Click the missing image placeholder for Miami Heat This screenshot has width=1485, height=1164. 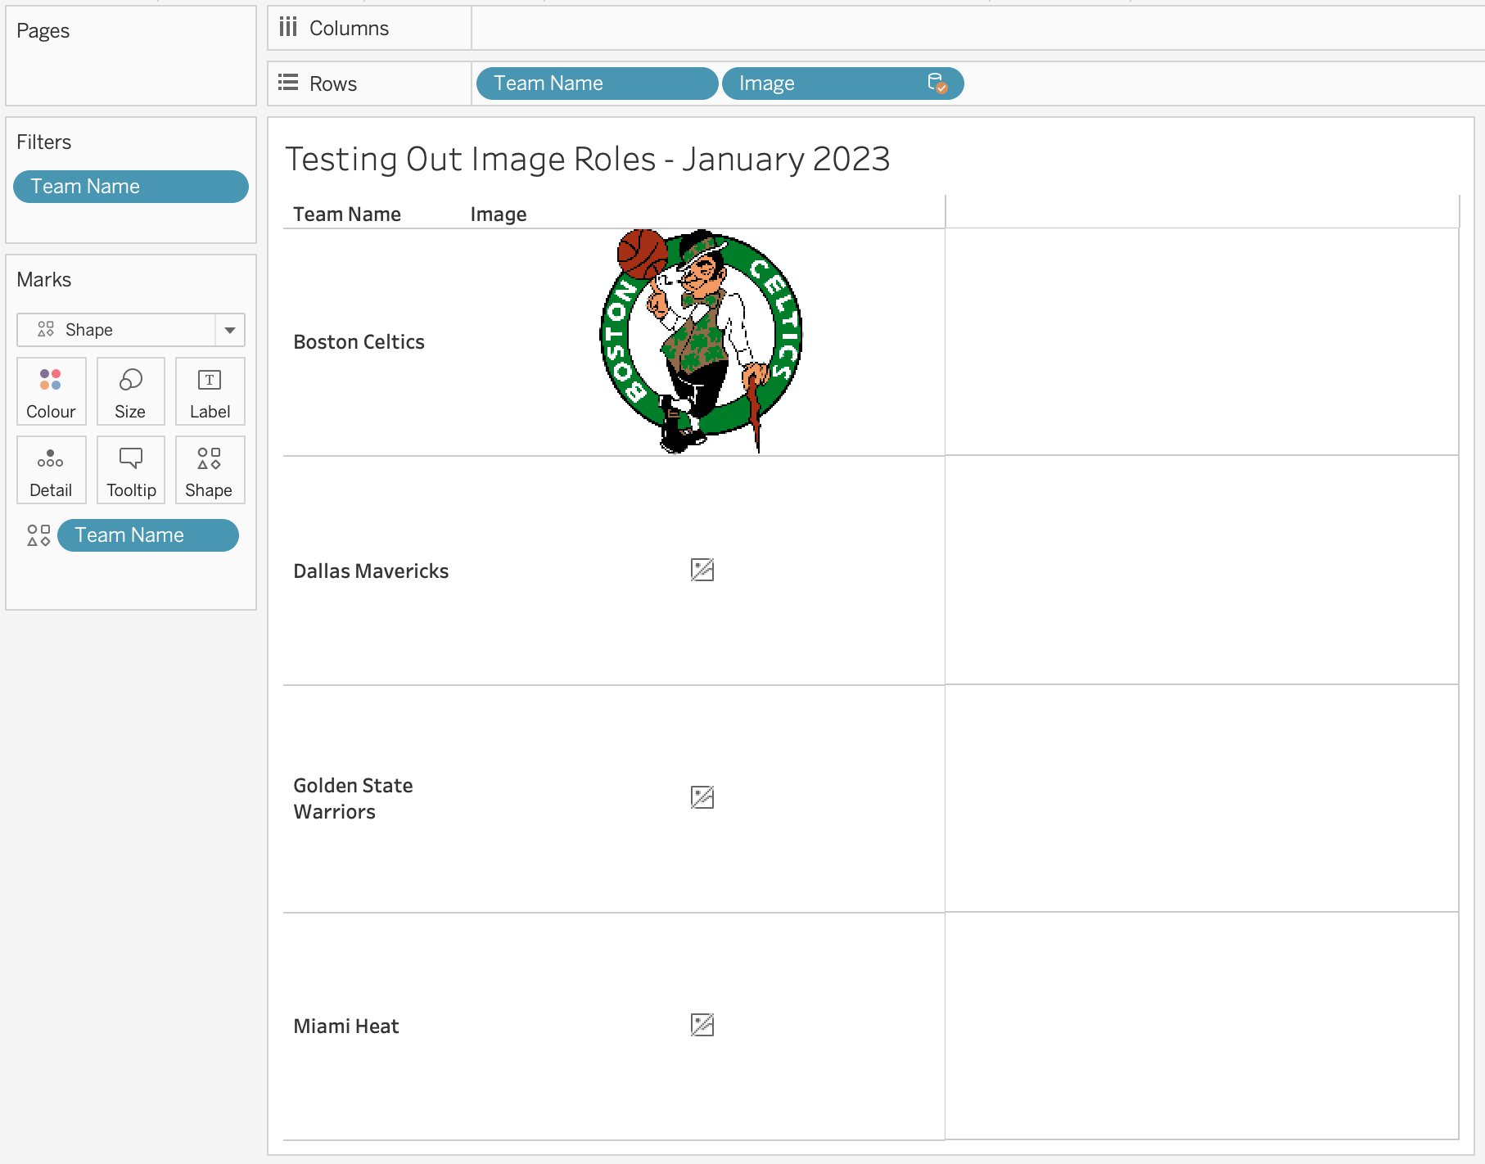pos(702,1025)
